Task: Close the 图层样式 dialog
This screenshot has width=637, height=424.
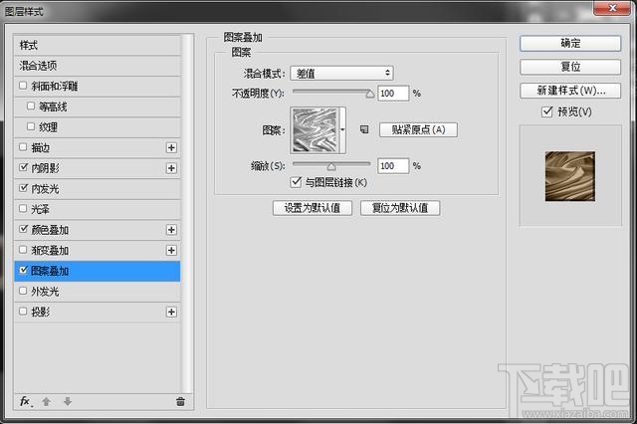Action: (612, 8)
